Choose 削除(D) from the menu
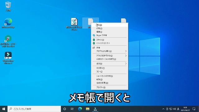The image size is (199, 112). pos(110,79)
